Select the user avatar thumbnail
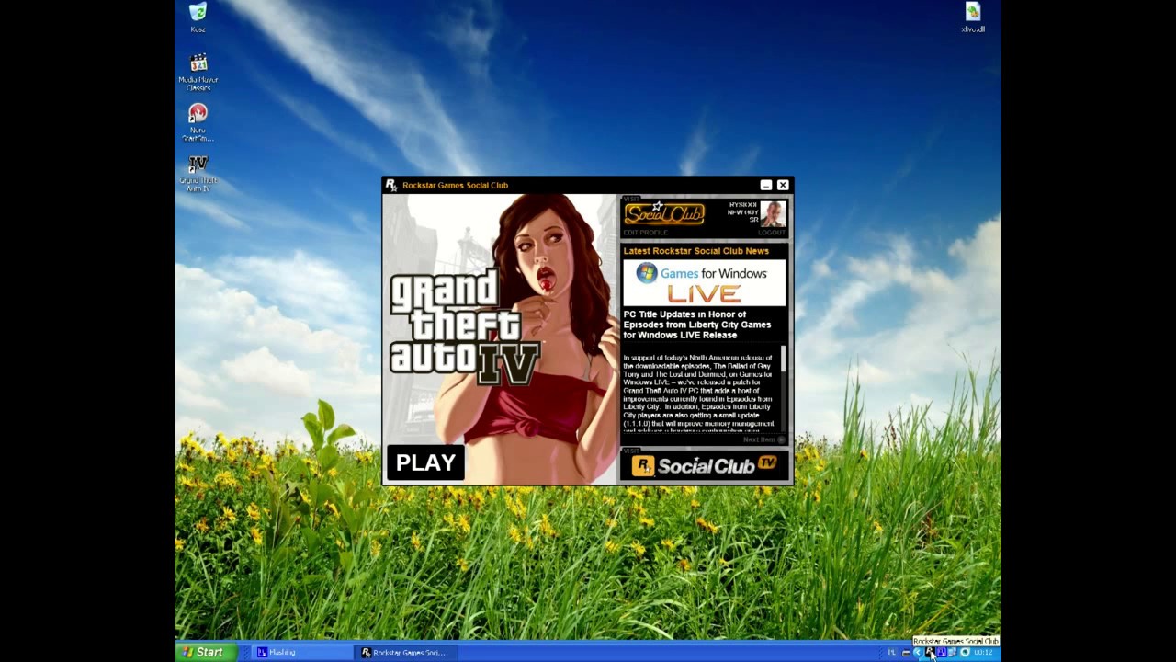1176x662 pixels. (773, 214)
